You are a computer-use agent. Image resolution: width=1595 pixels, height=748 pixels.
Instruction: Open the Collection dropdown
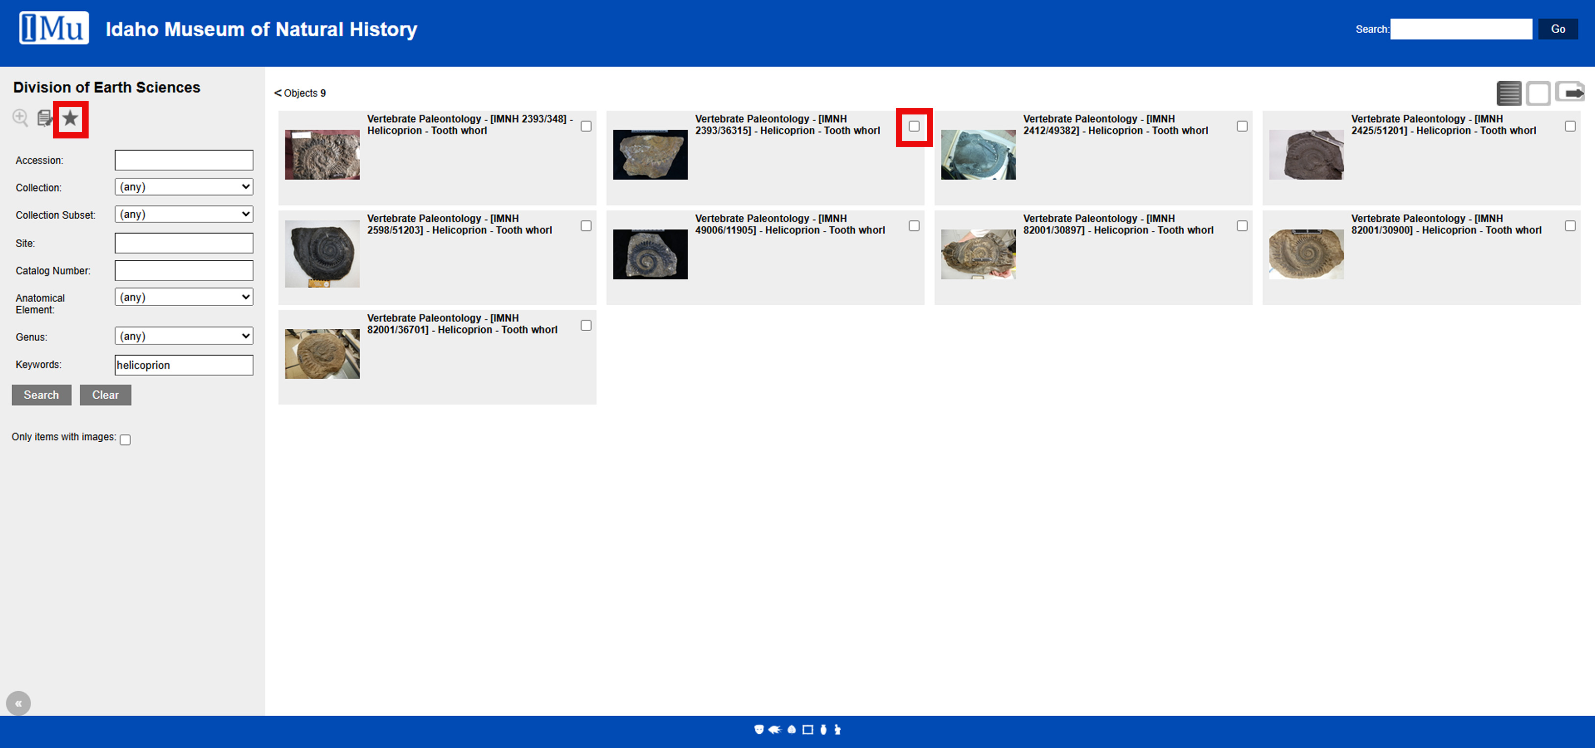[x=184, y=187]
